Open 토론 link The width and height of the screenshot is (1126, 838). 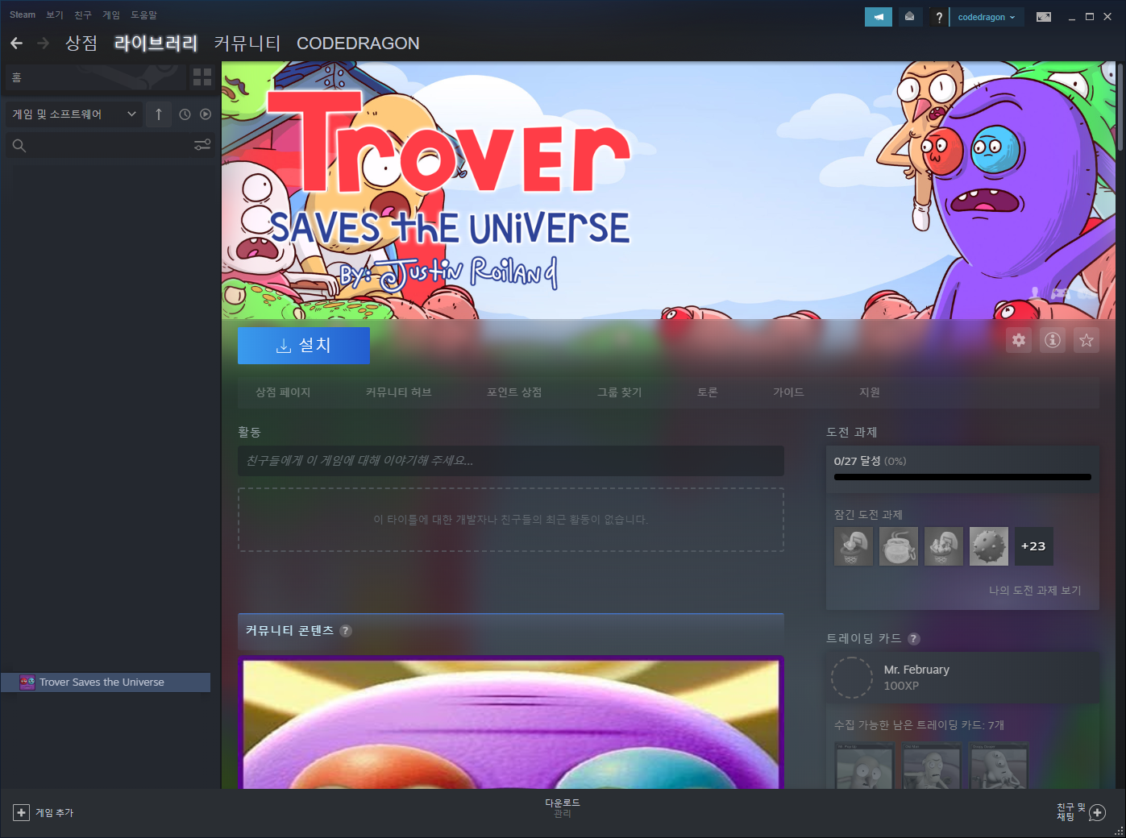point(708,392)
